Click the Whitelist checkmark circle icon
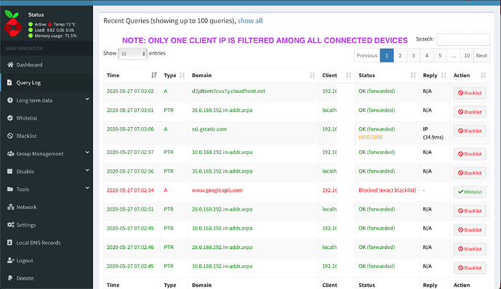This screenshot has width=501, height=289. click(10, 118)
